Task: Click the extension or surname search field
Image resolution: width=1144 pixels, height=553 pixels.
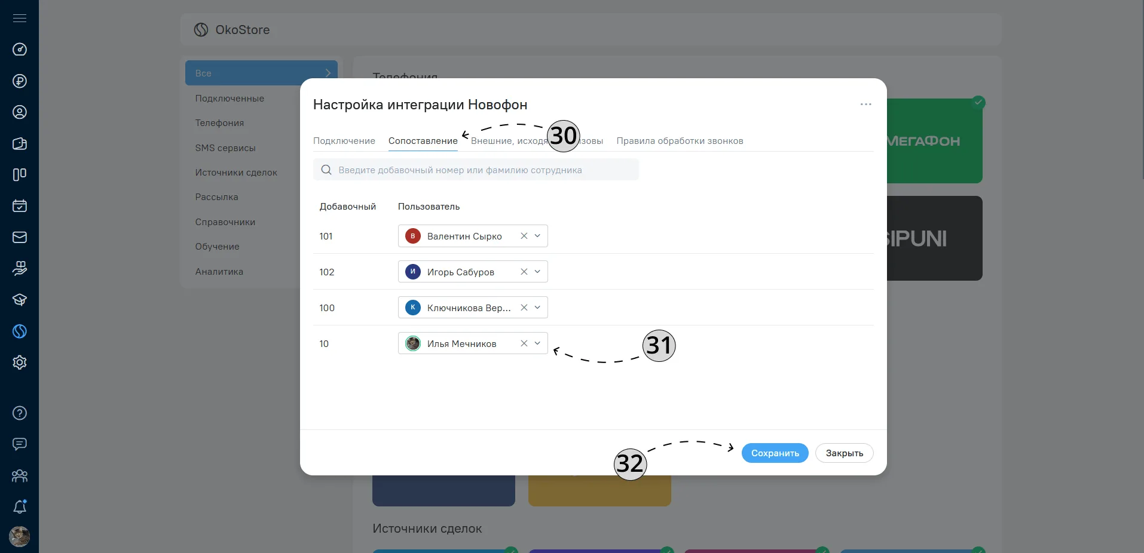Action: click(476, 170)
